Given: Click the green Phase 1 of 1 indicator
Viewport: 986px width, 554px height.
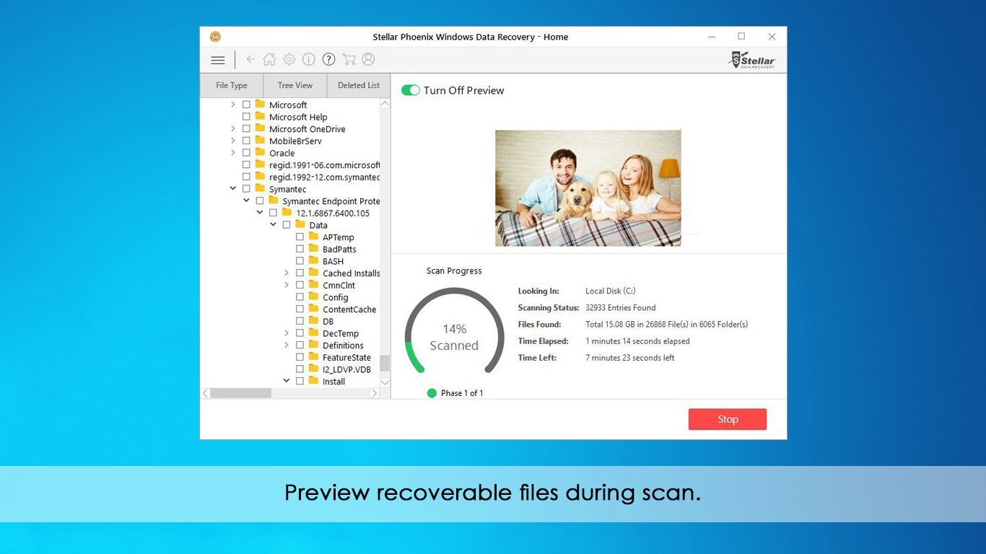Looking at the screenshot, I should 432,393.
